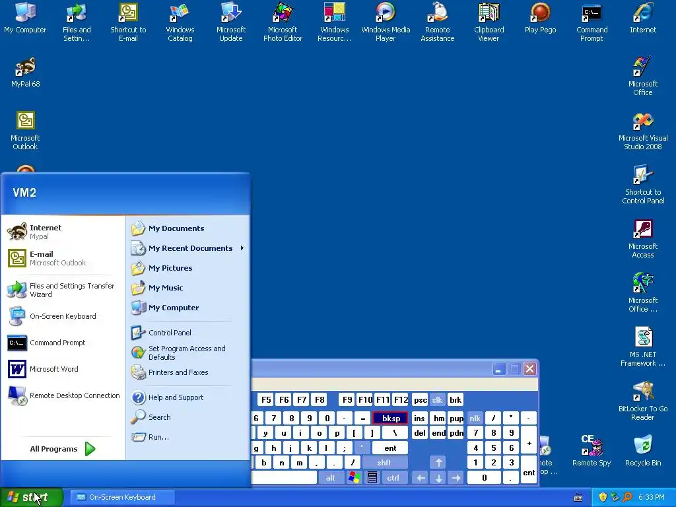Click the Windows logo key on keyboard

tap(355, 478)
